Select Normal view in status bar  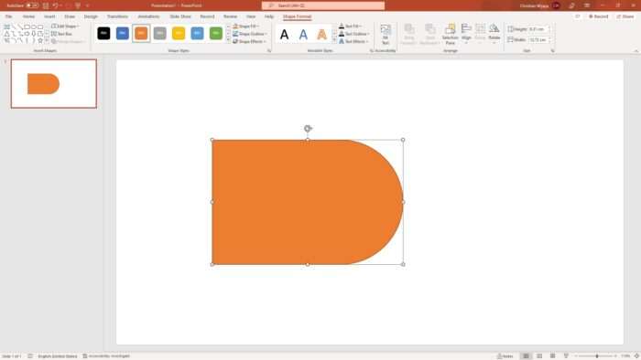526,356
